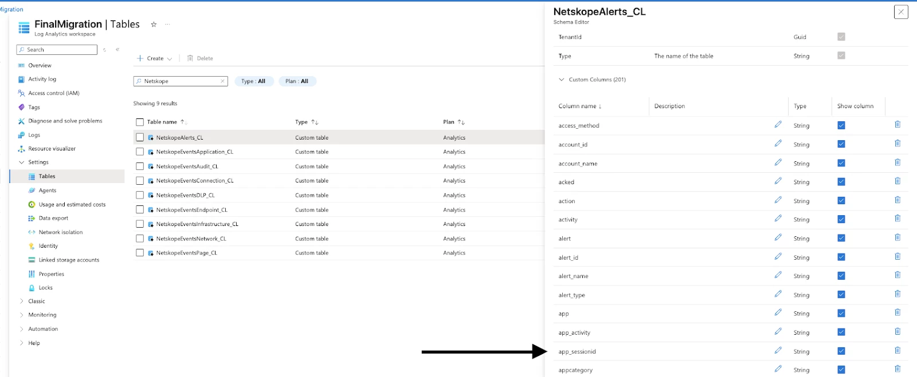Open the NetskopeEventsEndpoint_CL table
The image size is (917, 377).
click(x=191, y=210)
